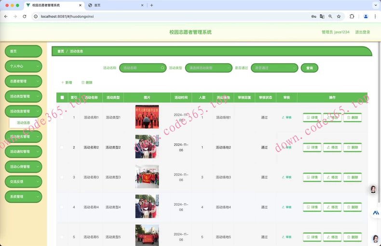Open the browser tab list chevron
Viewport: 381px width, 246px height.
coord(376,5)
